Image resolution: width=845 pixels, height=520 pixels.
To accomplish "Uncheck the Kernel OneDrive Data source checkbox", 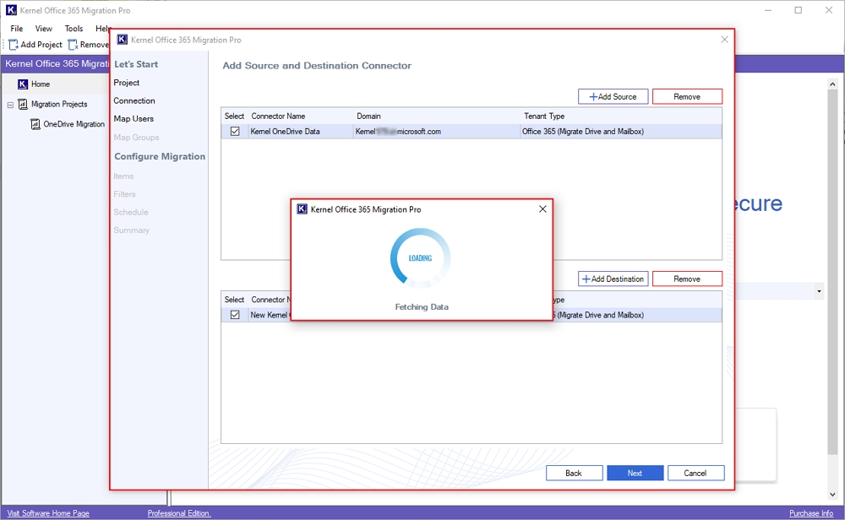I will 235,132.
